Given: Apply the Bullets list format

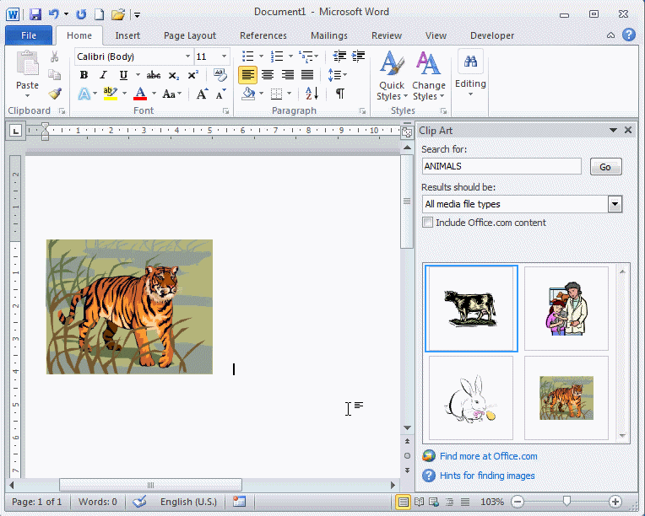Looking at the screenshot, I should [x=247, y=56].
